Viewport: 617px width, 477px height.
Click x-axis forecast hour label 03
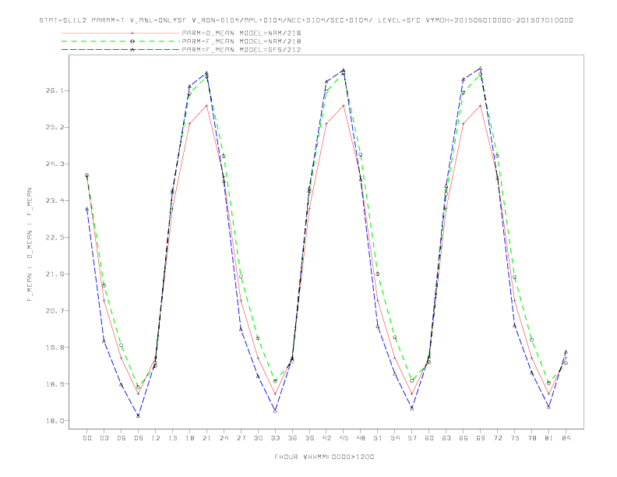pyautogui.click(x=104, y=438)
